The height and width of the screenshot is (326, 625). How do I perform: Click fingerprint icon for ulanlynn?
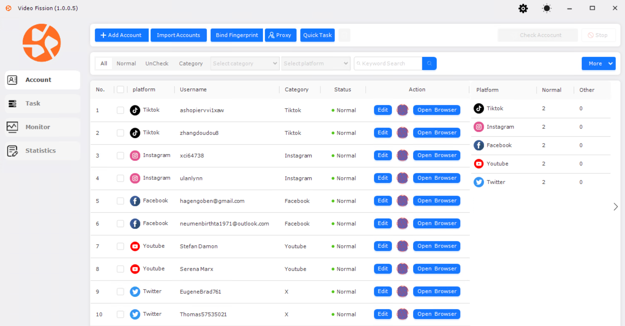pyautogui.click(x=402, y=178)
